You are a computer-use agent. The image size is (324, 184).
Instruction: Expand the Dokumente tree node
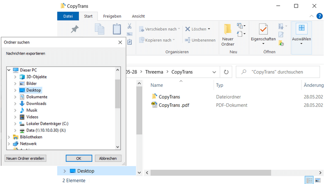[15, 97]
